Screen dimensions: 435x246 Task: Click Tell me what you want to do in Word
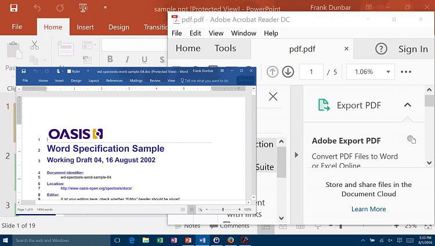(x=204, y=81)
